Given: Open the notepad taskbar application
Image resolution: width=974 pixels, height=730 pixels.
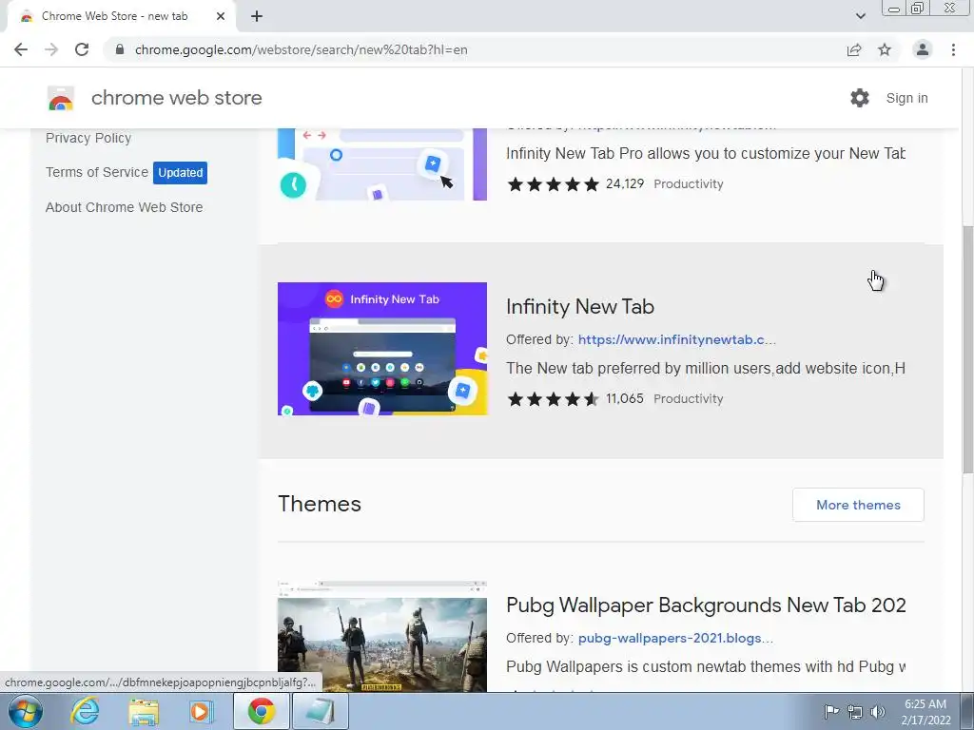Looking at the screenshot, I should [x=320, y=711].
